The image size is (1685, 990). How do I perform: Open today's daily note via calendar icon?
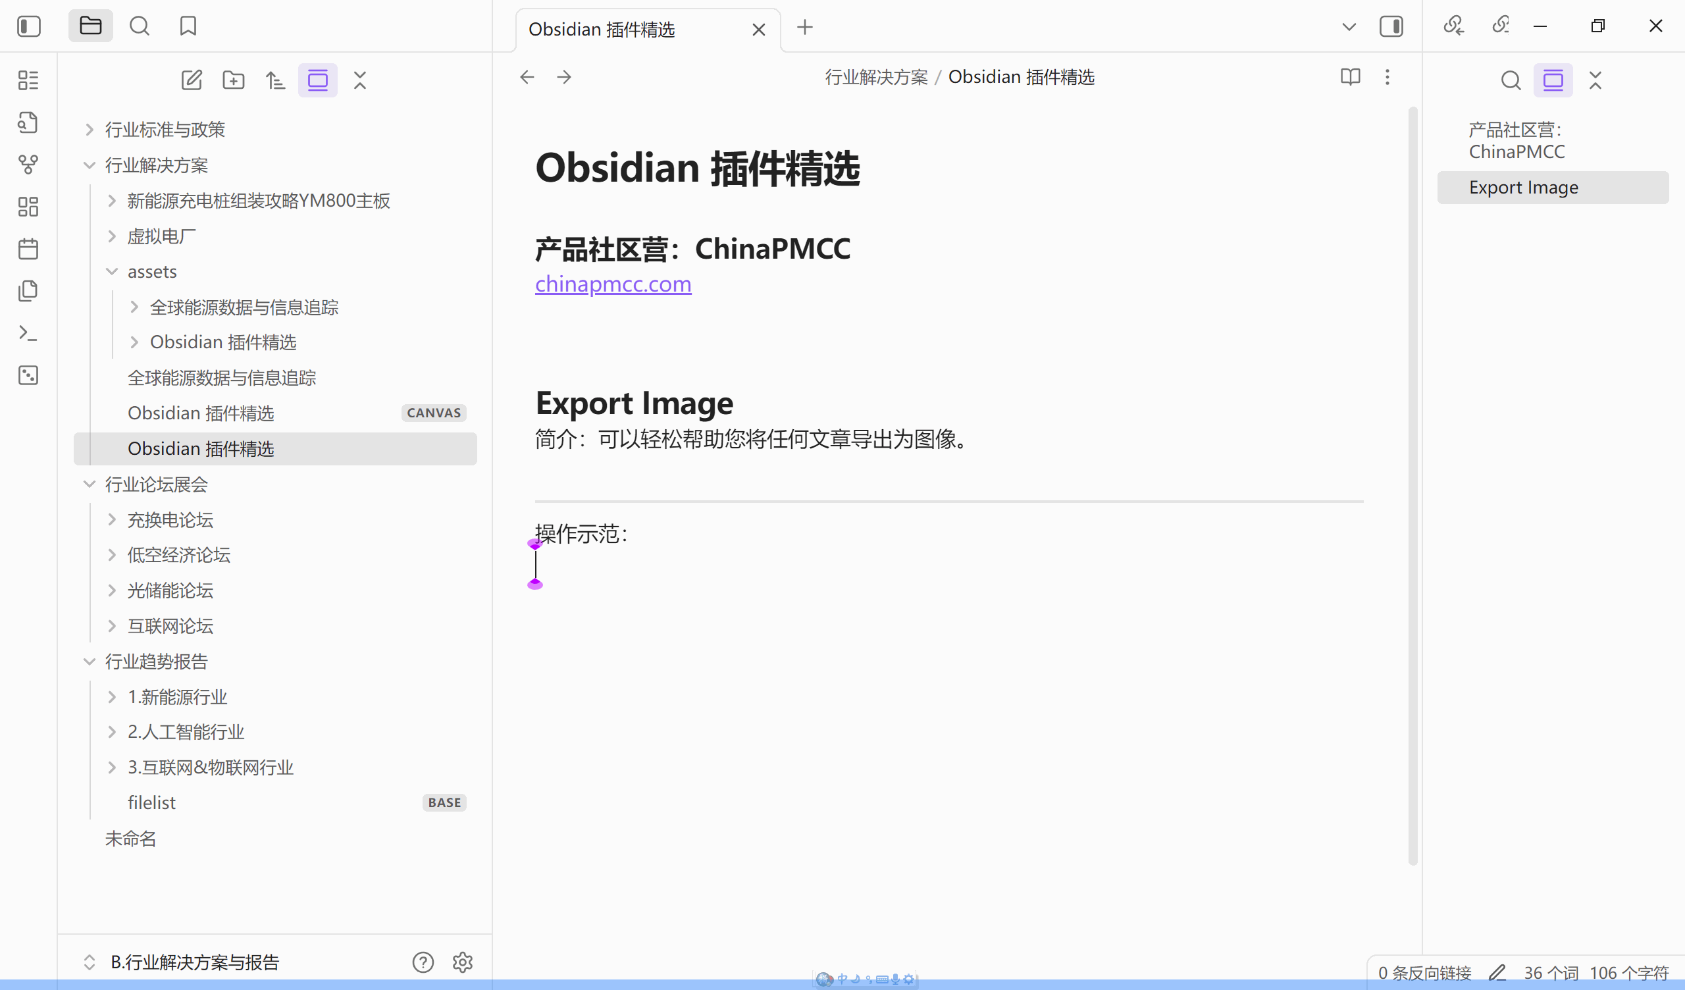pyautogui.click(x=28, y=248)
